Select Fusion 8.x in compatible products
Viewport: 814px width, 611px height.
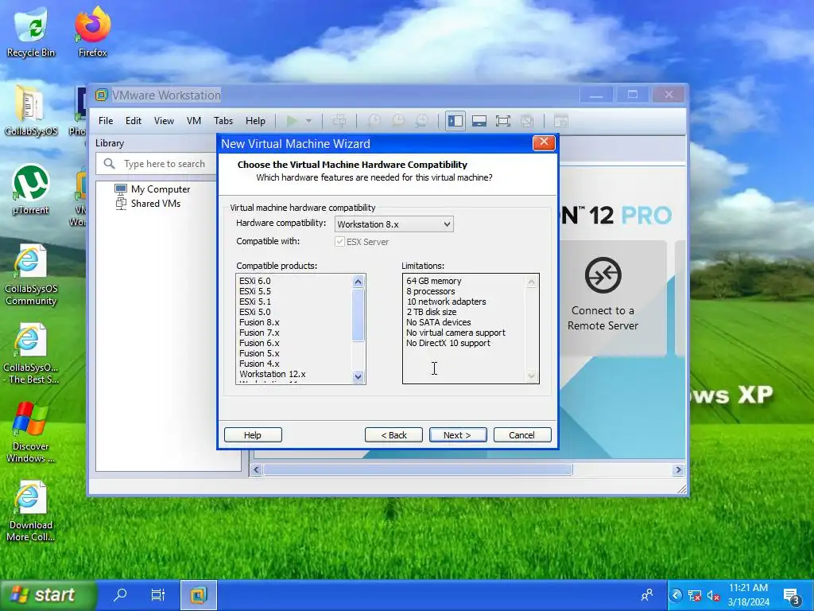259,322
